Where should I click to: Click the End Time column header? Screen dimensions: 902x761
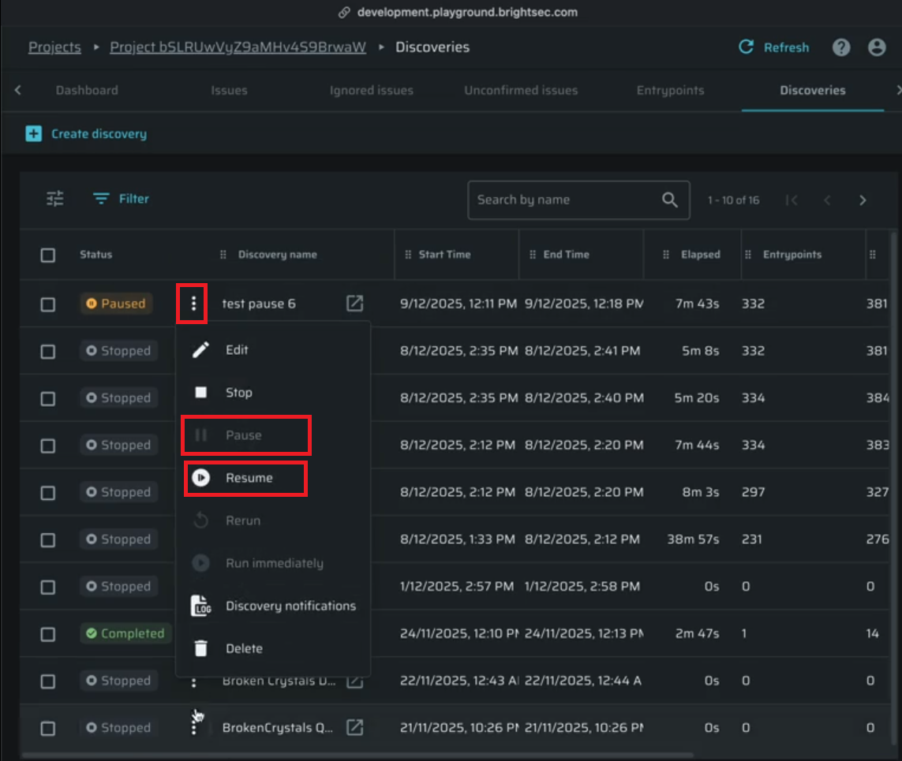point(566,255)
